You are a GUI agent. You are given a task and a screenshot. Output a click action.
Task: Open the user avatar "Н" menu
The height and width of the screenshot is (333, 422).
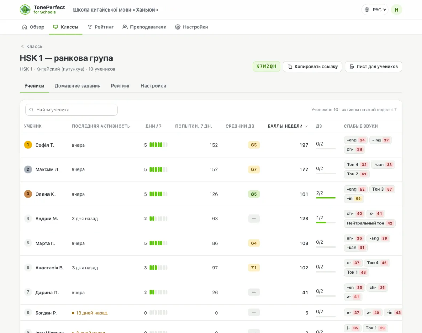[x=396, y=9]
